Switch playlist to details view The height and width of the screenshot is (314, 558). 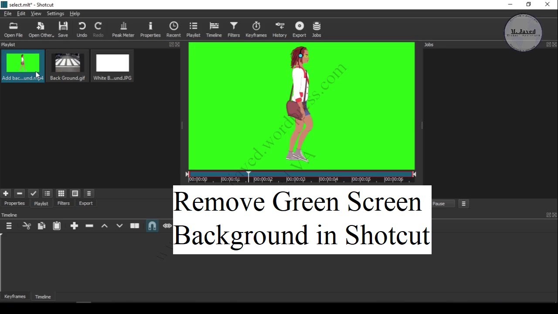[x=48, y=194]
